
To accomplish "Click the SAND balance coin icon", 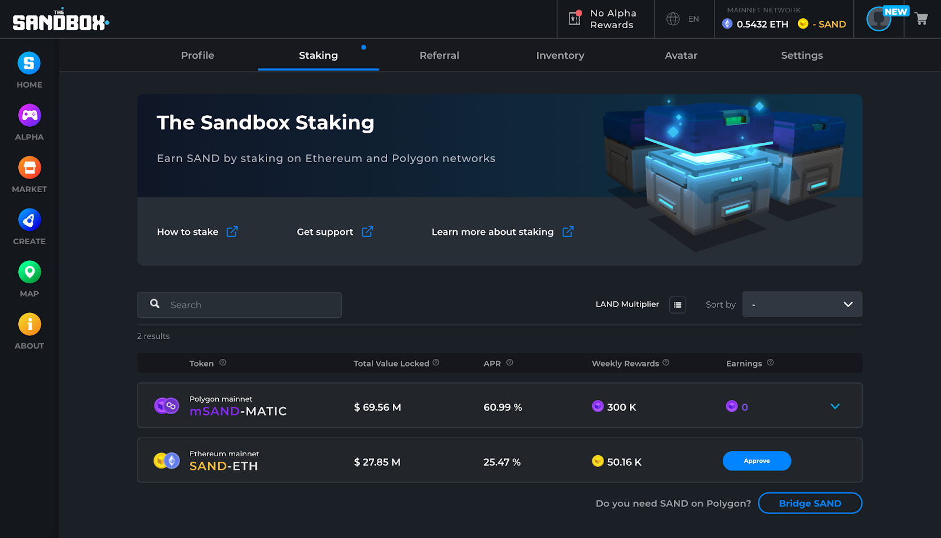I will [x=803, y=24].
